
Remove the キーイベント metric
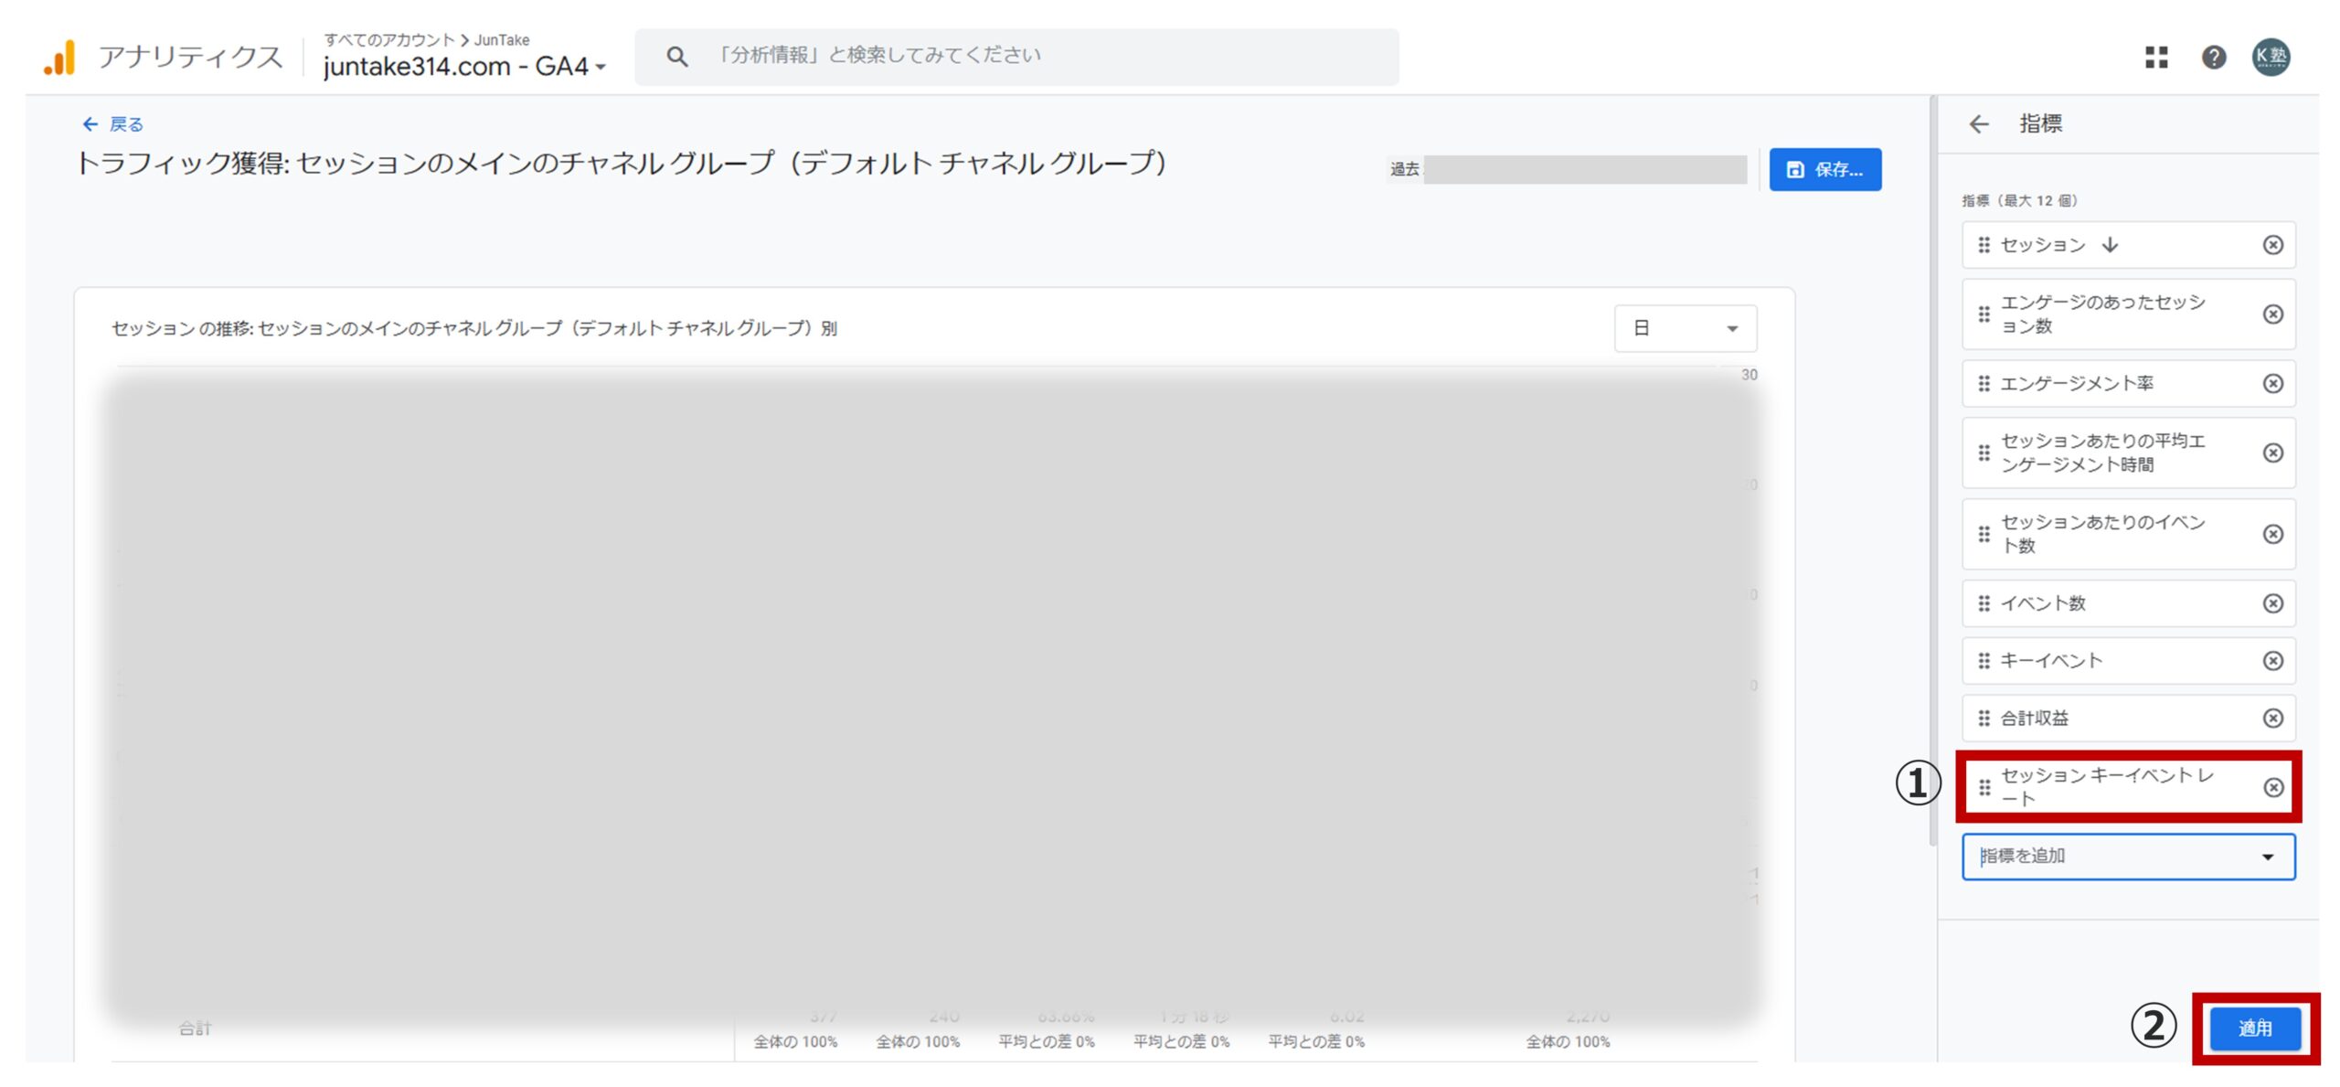point(2273,660)
